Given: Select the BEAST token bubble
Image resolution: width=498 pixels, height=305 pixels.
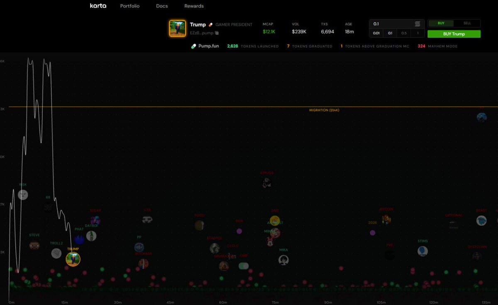Looking at the screenshot, I should tap(481, 220).
